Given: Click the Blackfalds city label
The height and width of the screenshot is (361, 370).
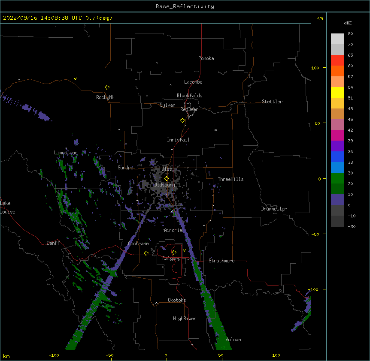Looking at the screenshot, I should point(189,96).
